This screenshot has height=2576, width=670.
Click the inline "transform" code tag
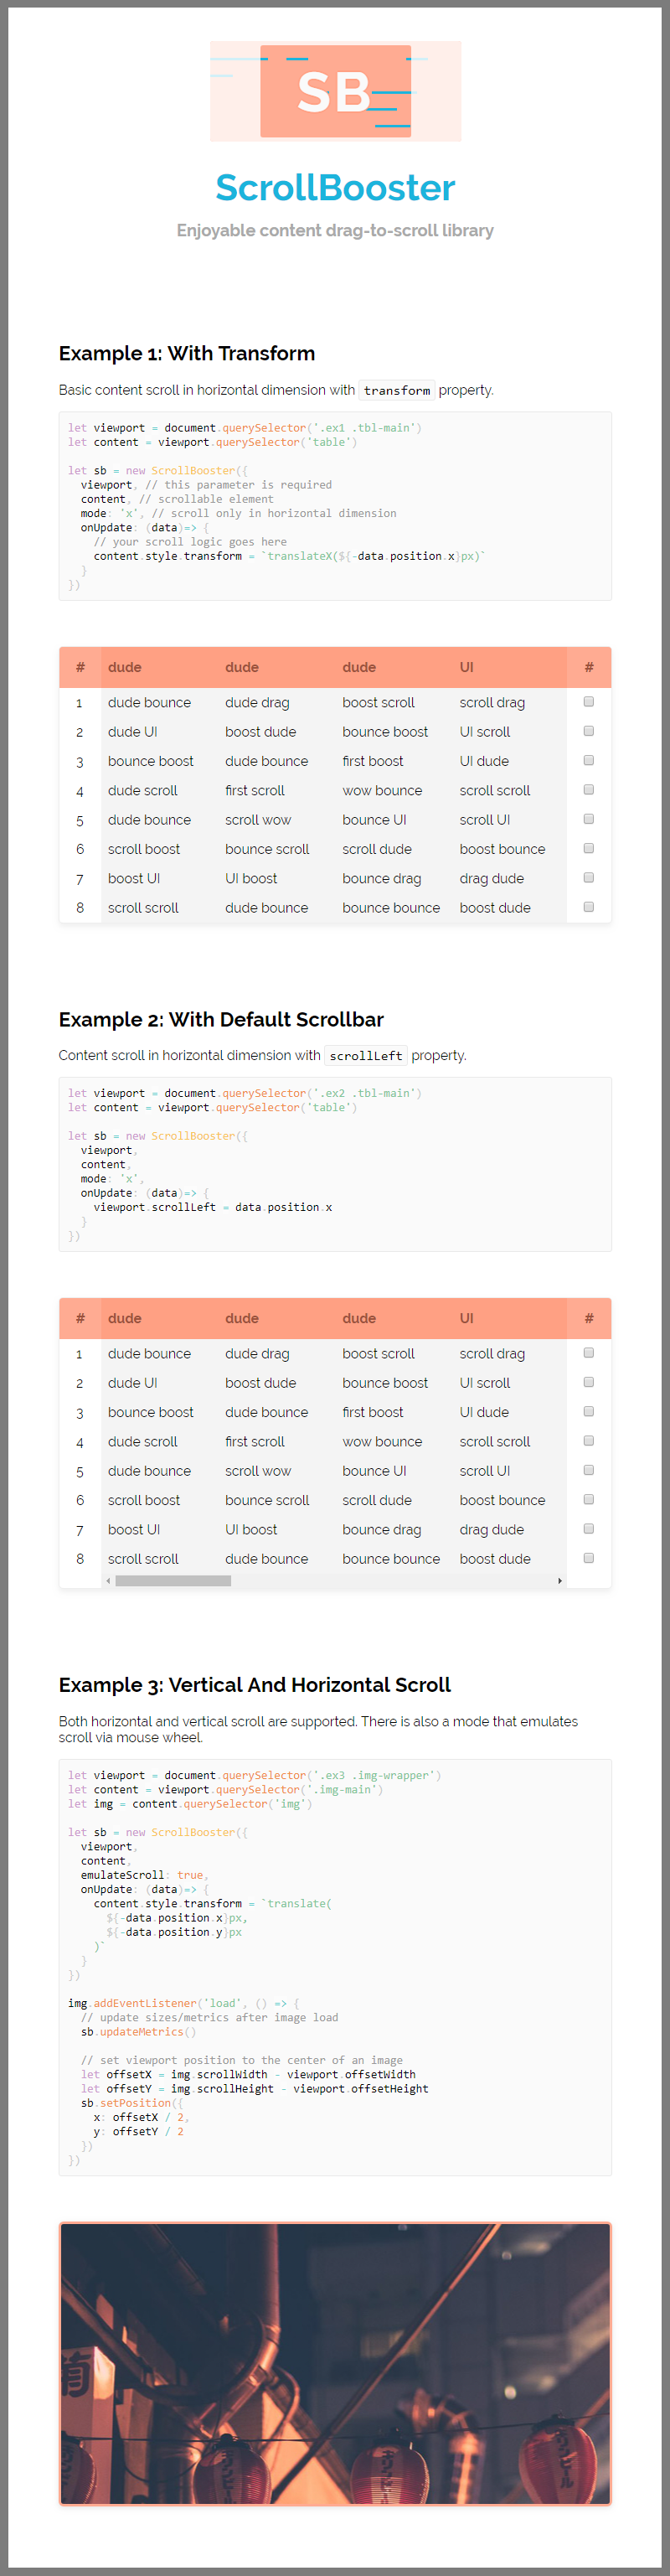coord(397,390)
